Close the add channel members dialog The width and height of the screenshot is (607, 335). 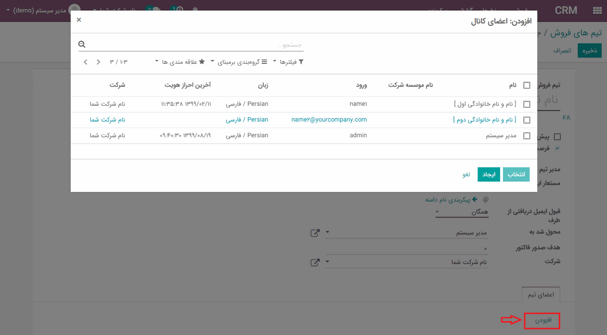point(79,20)
